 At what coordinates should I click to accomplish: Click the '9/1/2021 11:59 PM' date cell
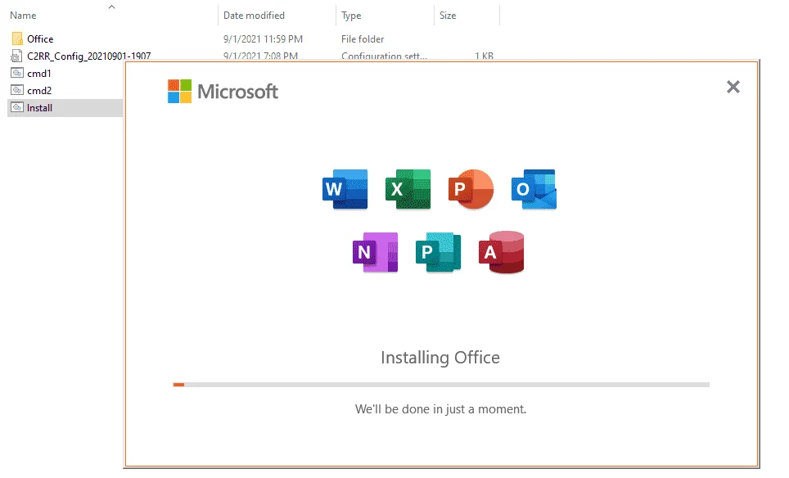pos(264,38)
